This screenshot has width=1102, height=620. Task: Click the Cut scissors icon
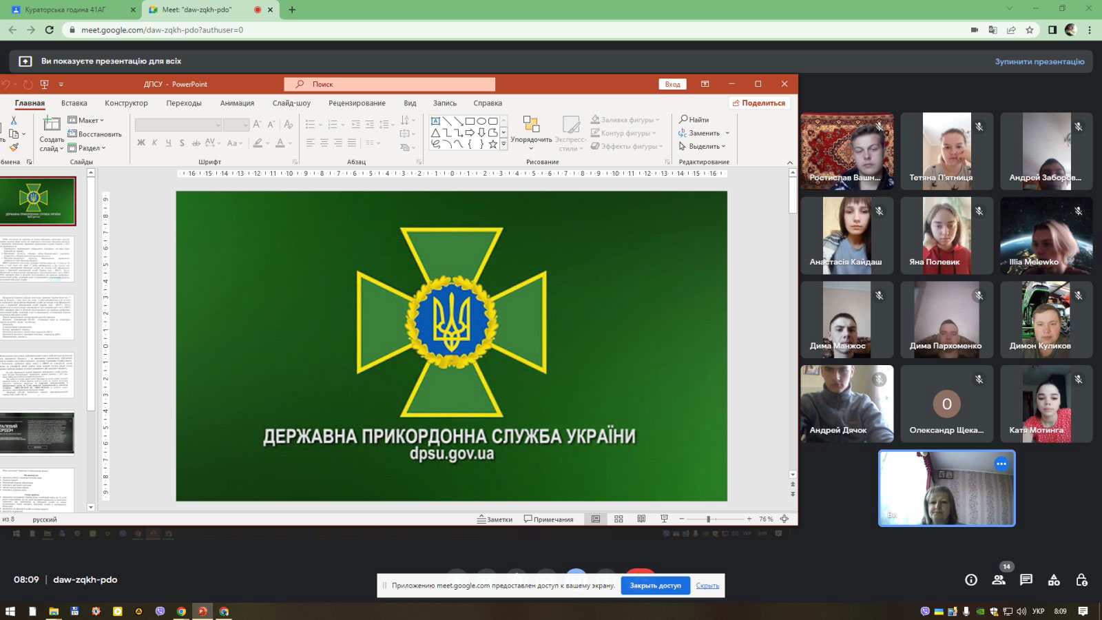(x=13, y=121)
